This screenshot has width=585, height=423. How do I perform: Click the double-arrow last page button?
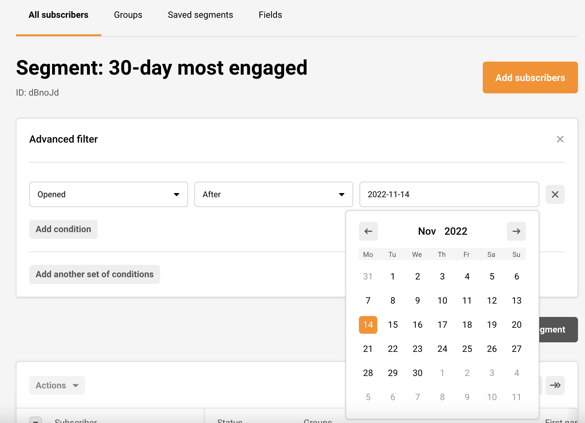click(555, 385)
